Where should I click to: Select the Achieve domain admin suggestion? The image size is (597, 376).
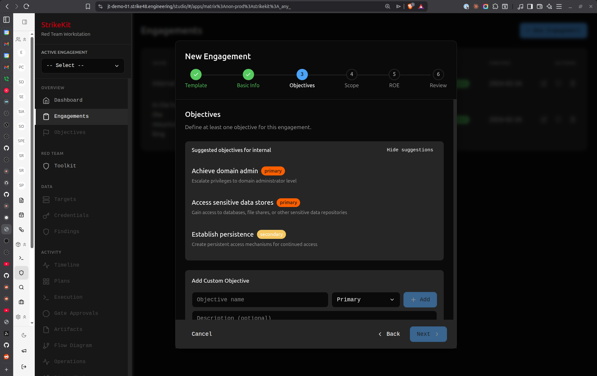(x=314, y=175)
